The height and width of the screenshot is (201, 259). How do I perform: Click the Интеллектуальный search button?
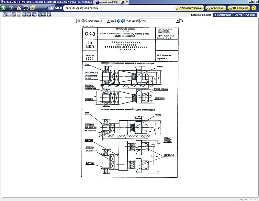190,8
